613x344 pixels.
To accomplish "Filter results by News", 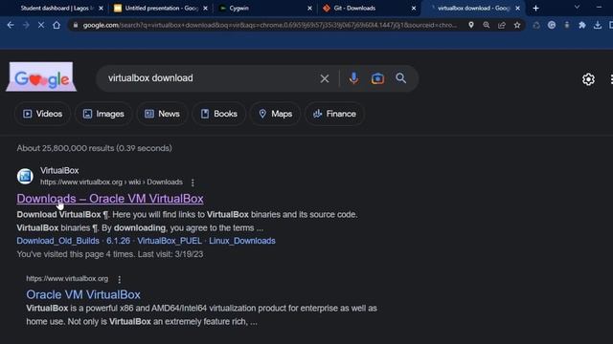I will pos(162,114).
